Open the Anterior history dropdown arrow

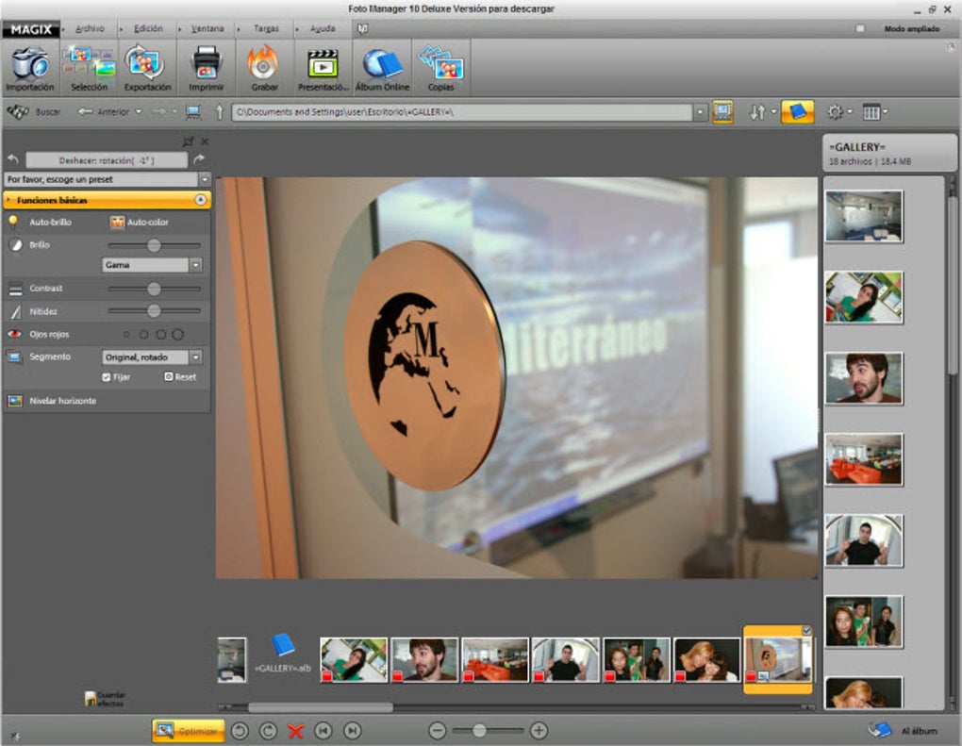coord(138,111)
